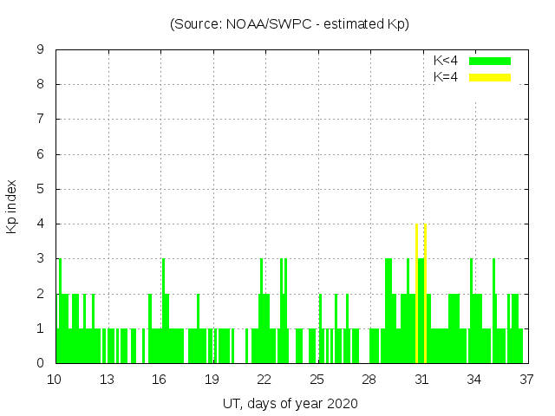
Task: Click the x-axis tick label 28
Action: pyautogui.click(x=369, y=379)
